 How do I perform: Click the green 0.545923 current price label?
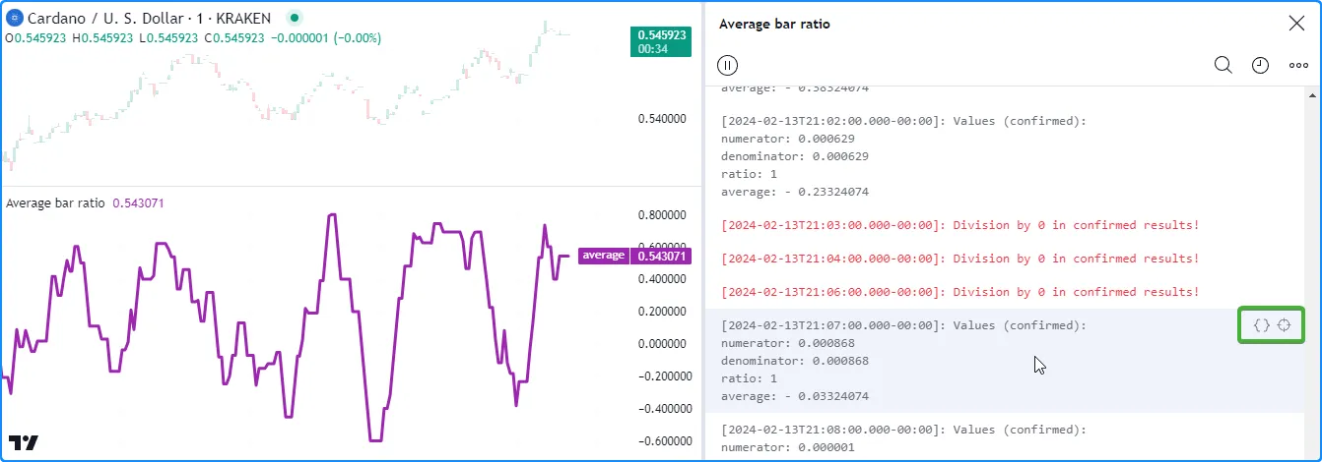coord(660,35)
